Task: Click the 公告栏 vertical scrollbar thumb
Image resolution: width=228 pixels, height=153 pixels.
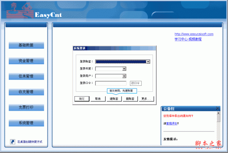Action: 218,118
